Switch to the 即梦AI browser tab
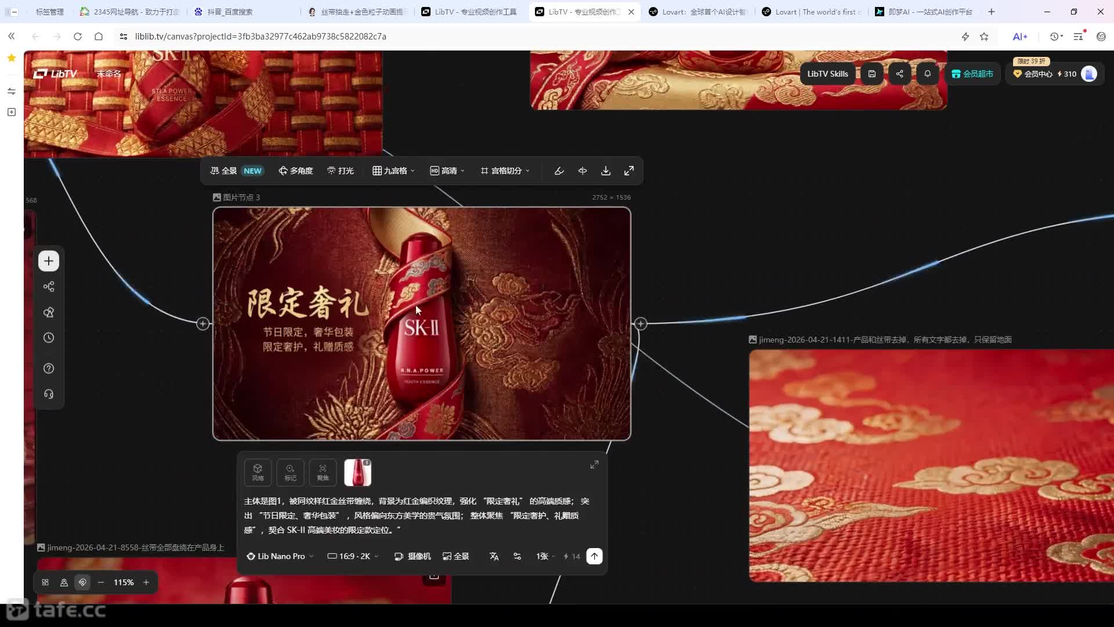Image resolution: width=1114 pixels, height=627 pixels. (925, 12)
